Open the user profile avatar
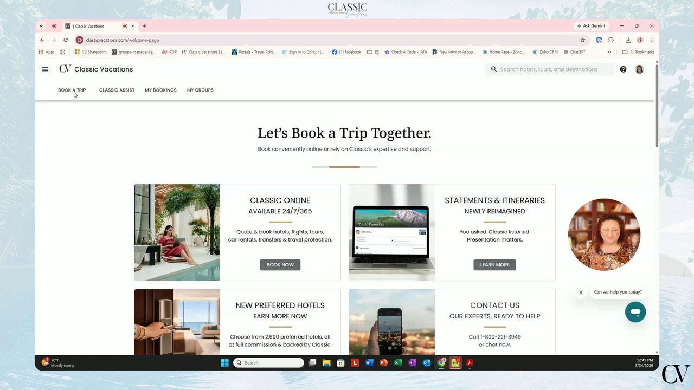Image resolution: width=694 pixels, height=390 pixels. tap(639, 69)
